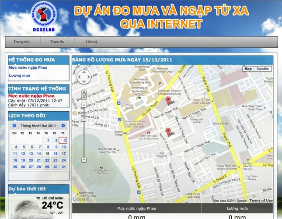Screen dimensions: 282x219
Task: Switch map to Satellite view
Action: point(263,69)
